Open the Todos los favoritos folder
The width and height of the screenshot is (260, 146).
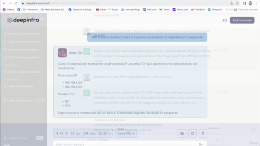[x=246, y=10]
